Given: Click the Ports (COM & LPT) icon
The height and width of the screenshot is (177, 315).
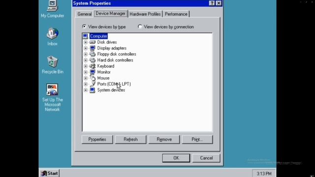Looking at the screenshot, I should pyautogui.click(x=93, y=84).
